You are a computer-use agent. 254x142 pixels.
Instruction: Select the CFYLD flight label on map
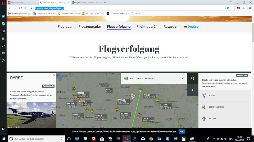pos(109,90)
